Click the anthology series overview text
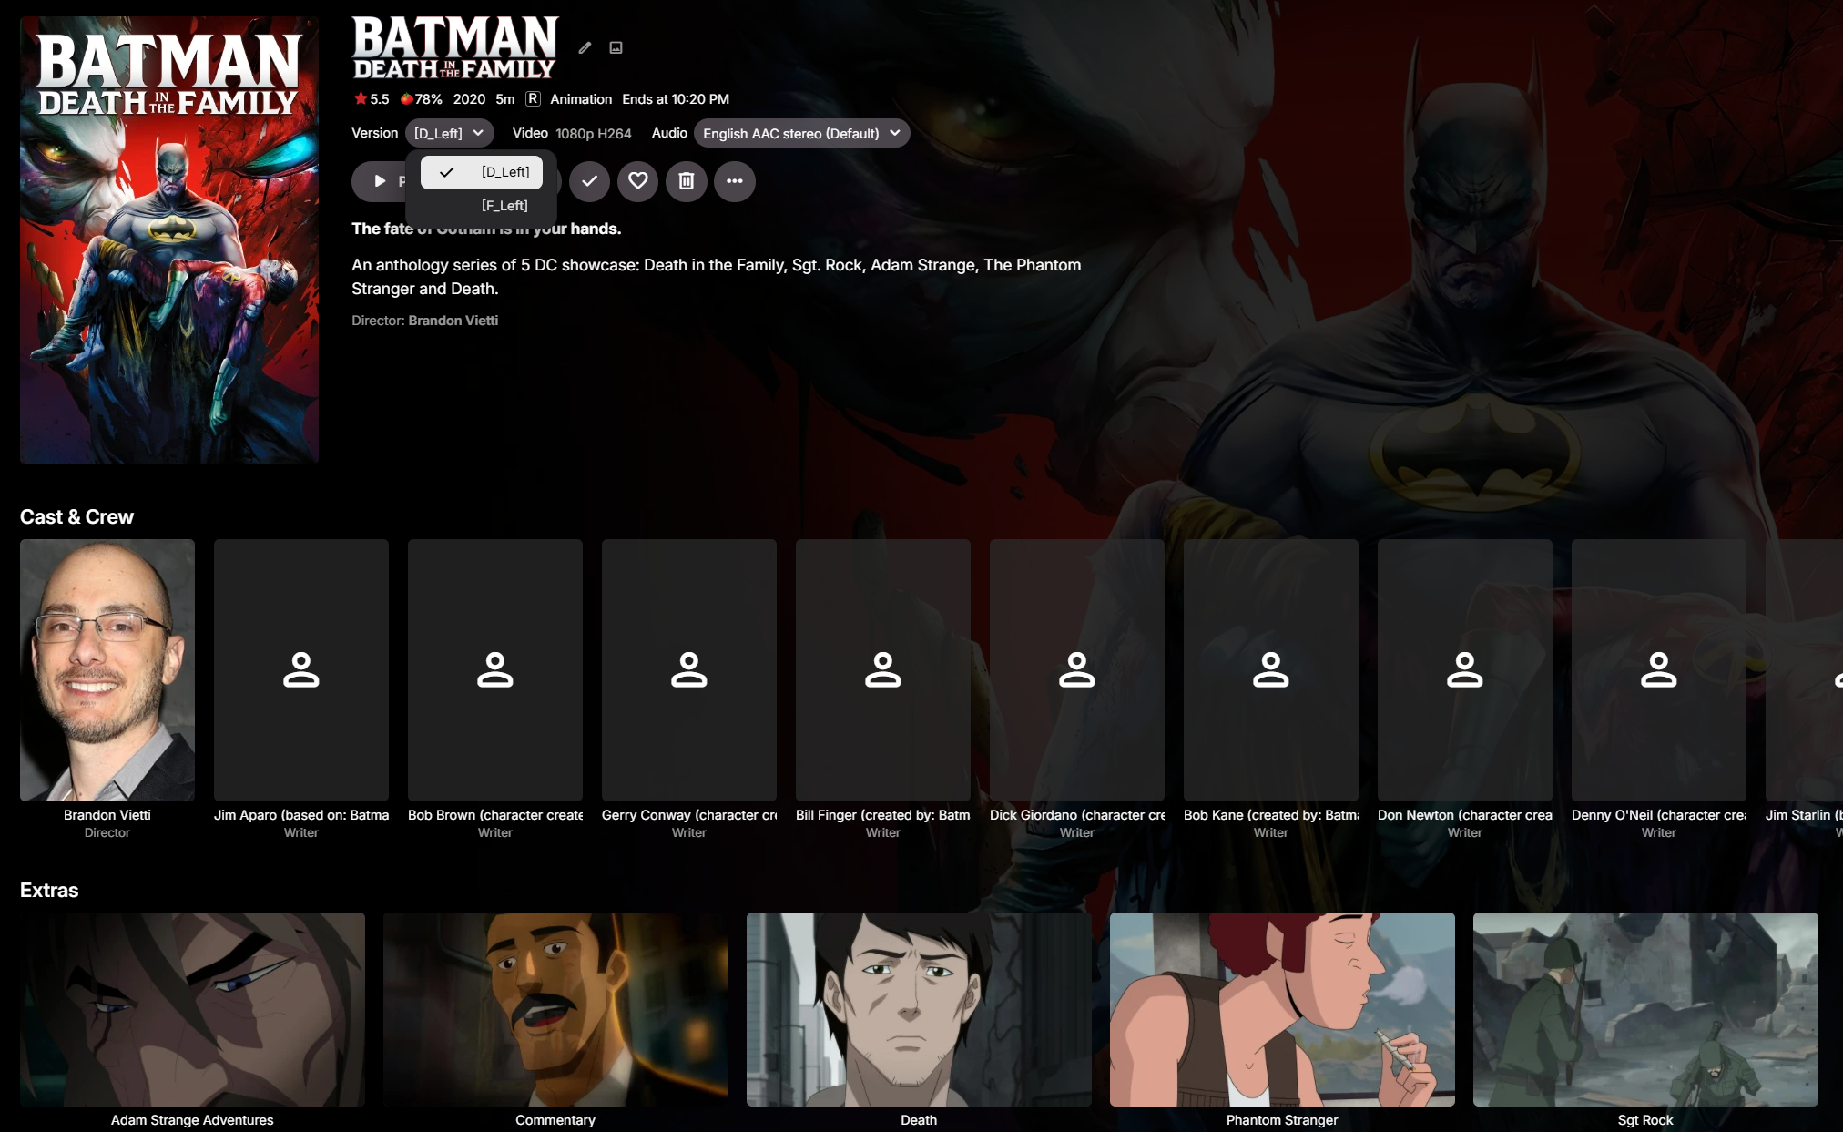This screenshot has height=1132, width=1843. click(x=717, y=277)
